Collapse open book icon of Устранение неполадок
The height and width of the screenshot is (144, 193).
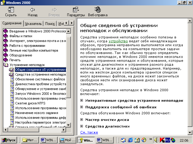tap(6, 65)
